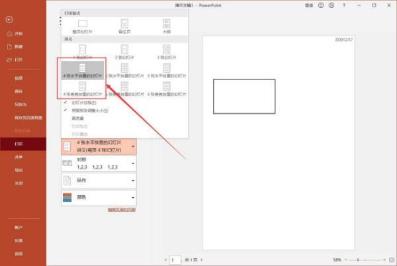This screenshot has width=397, height=266.
Task: Choose the 备注页 notes page layout
Action: click(x=124, y=27)
